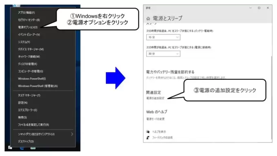This screenshot has height=156, width=277.
Task: Click the 電源とスリープ page title
Action: click(x=167, y=18)
